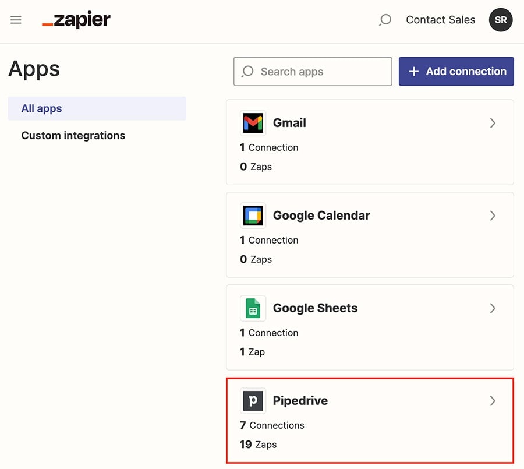Screen dimensions: 524x469
Task: Click inside the Search apps field
Action: 312,71
